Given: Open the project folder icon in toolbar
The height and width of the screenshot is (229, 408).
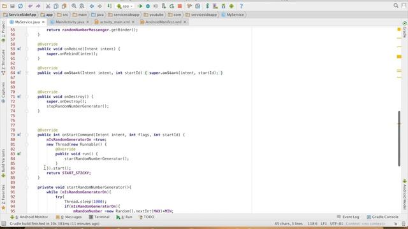Looking at the screenshot, I should 4,6.
